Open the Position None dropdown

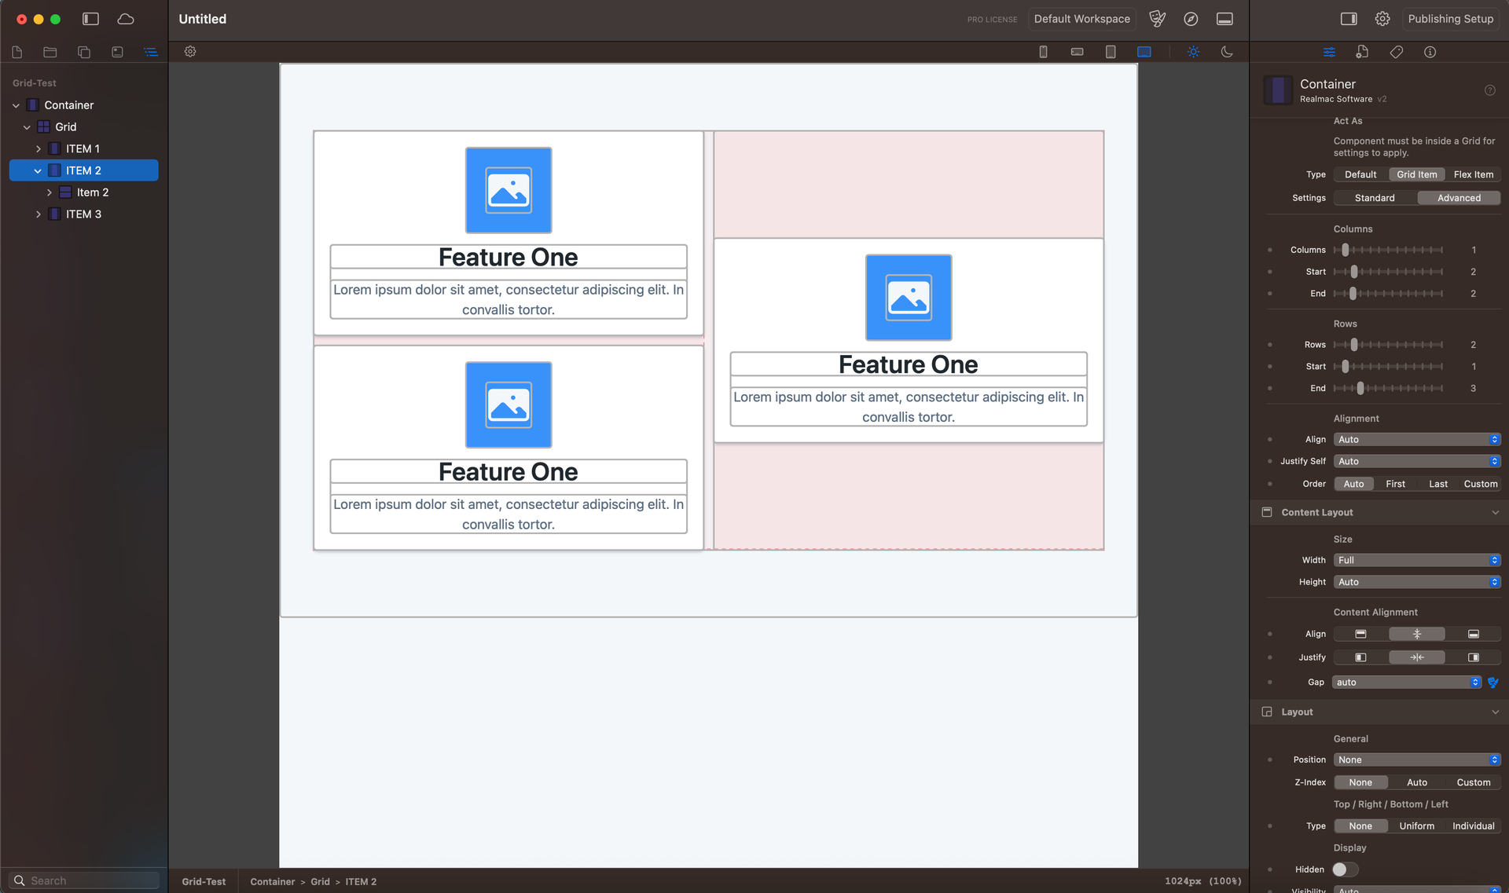[1417, 760]
